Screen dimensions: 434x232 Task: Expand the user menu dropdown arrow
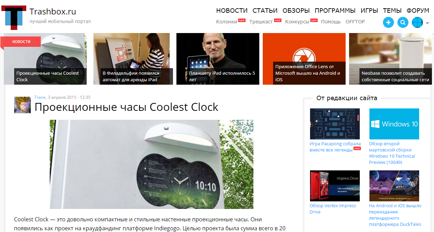[x=427, y=23]
